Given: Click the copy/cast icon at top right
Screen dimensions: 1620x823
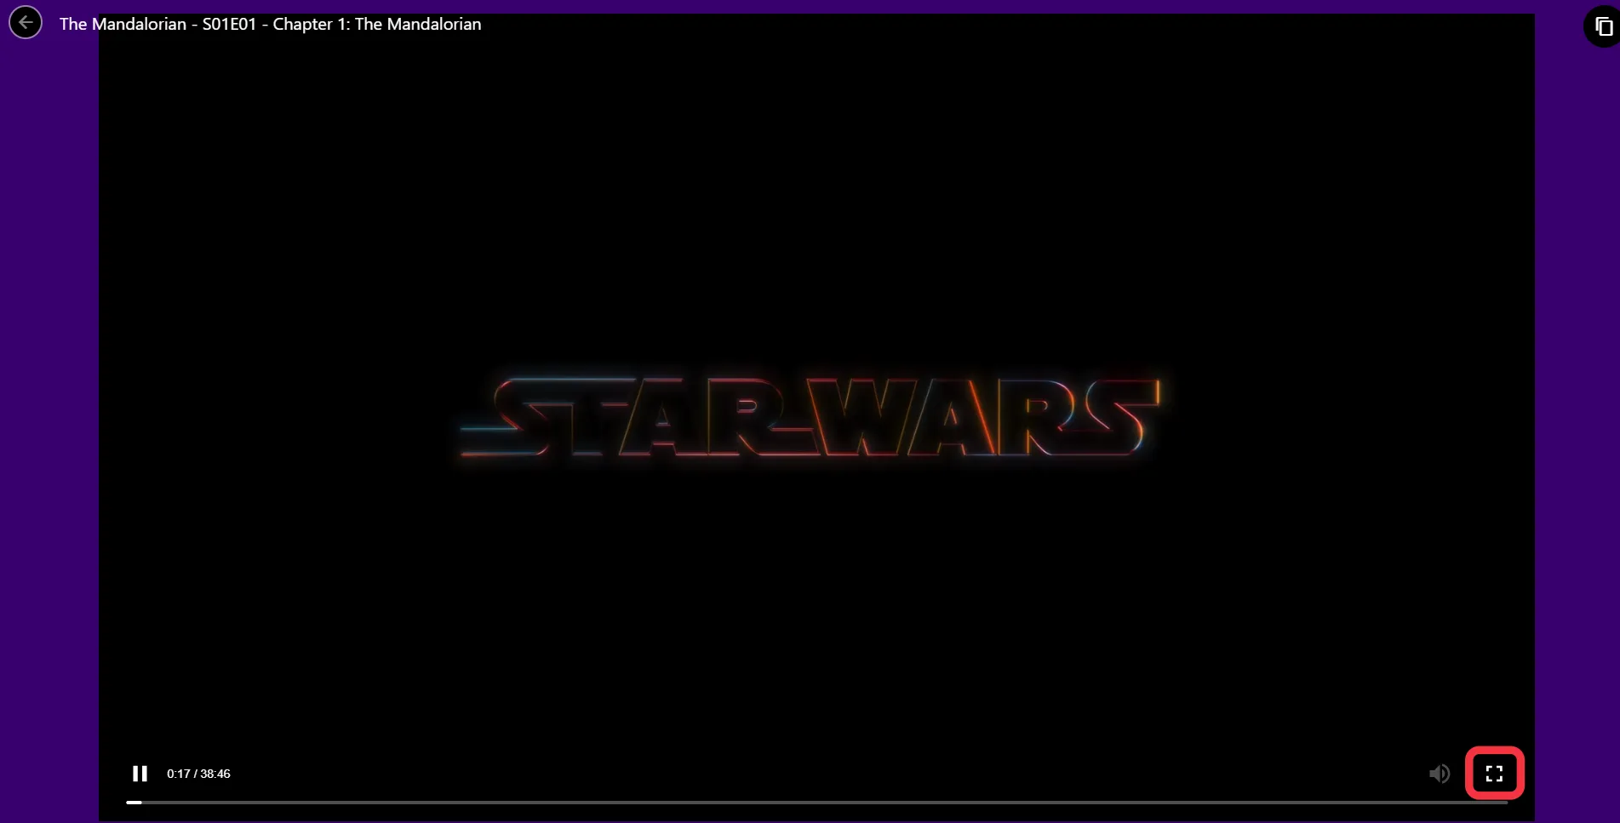Looking at the screenshot, I should coord(1603,27).
